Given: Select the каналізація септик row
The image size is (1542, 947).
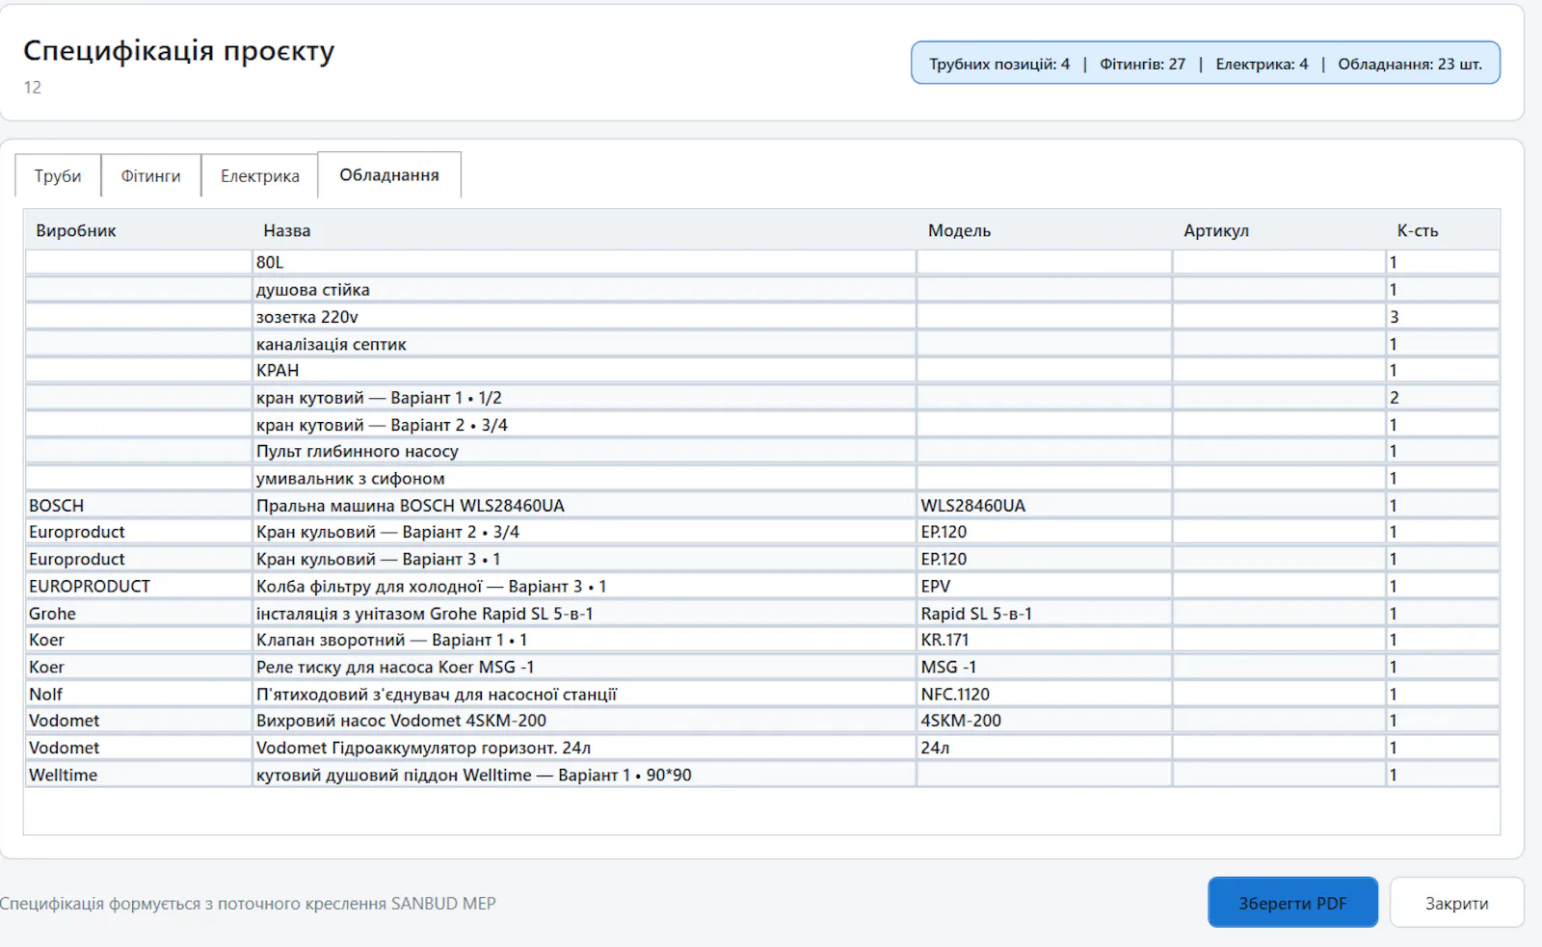Looking at the screenshot, I should coord(762,344).
